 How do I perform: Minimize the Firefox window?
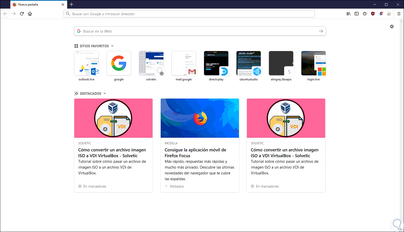375,4
